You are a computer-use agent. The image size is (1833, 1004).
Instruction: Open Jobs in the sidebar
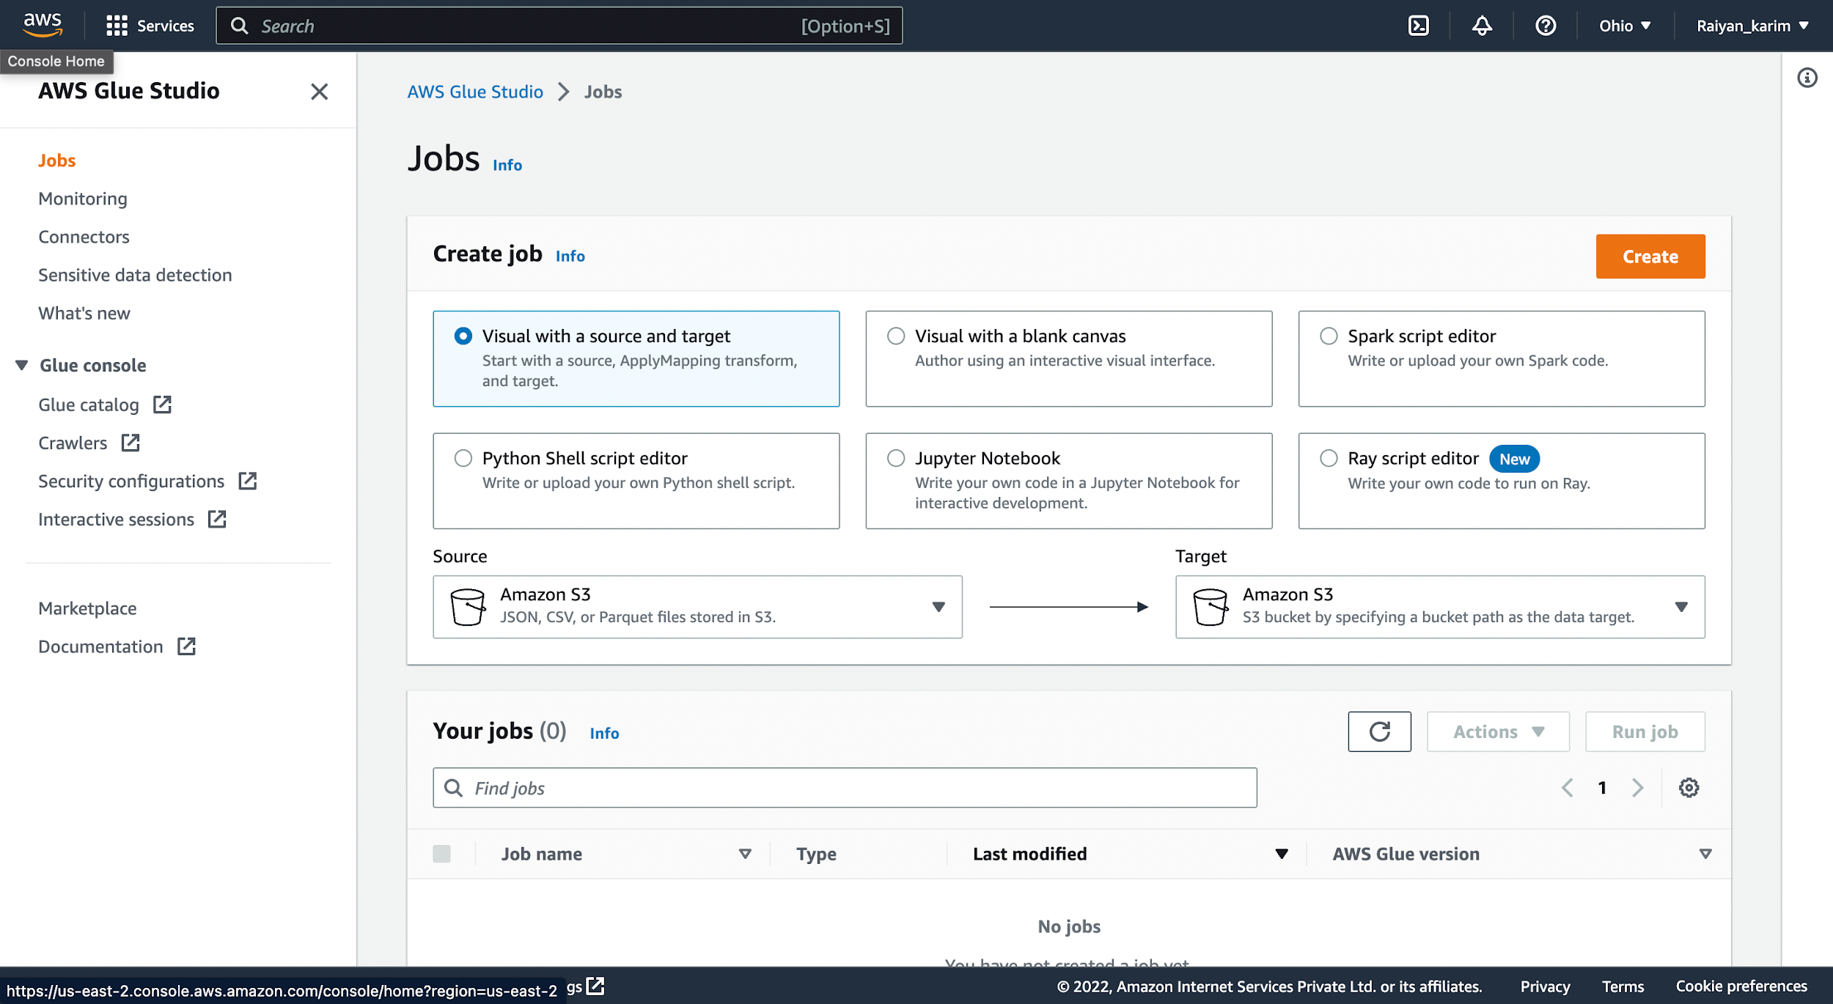tap(57, 160)
